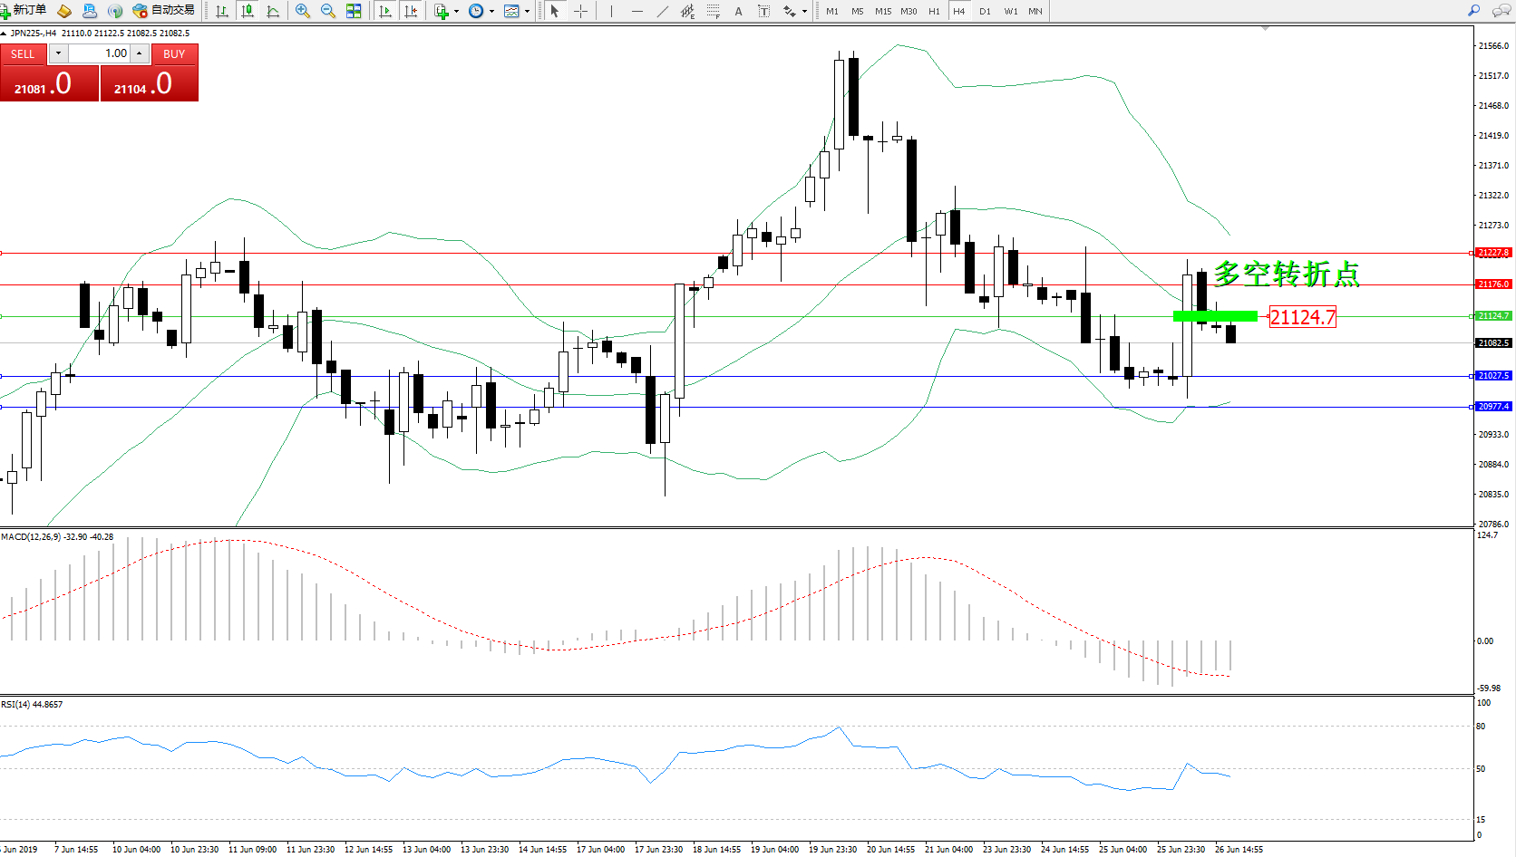Choose the trendline drawing tool
This screenshot has width=1516, height=857.
[663, 11]
